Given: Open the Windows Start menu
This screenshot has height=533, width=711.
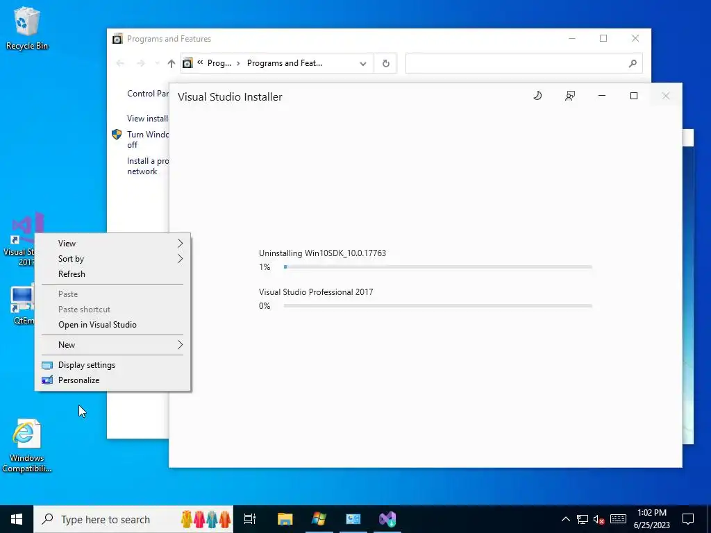Looking at the screenshot, I should tap(17, 519).
